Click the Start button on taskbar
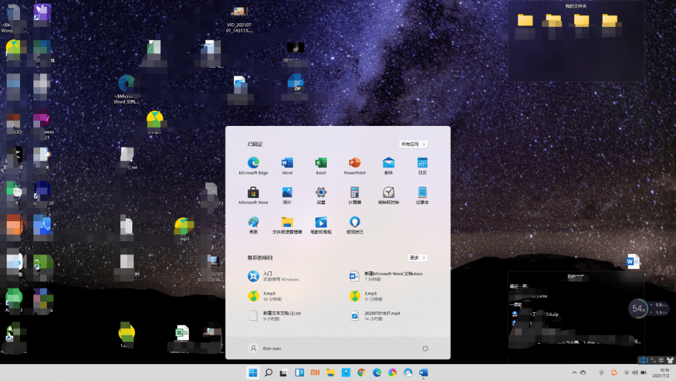The image size is (676, 381). pos(253,373)
